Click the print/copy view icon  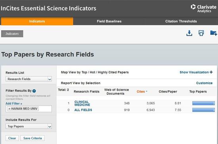tap(201, 33)
